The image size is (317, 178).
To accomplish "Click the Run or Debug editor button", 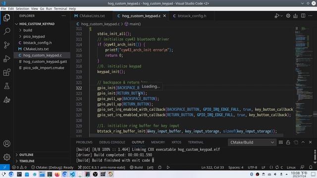I will [x=277, y=16].
